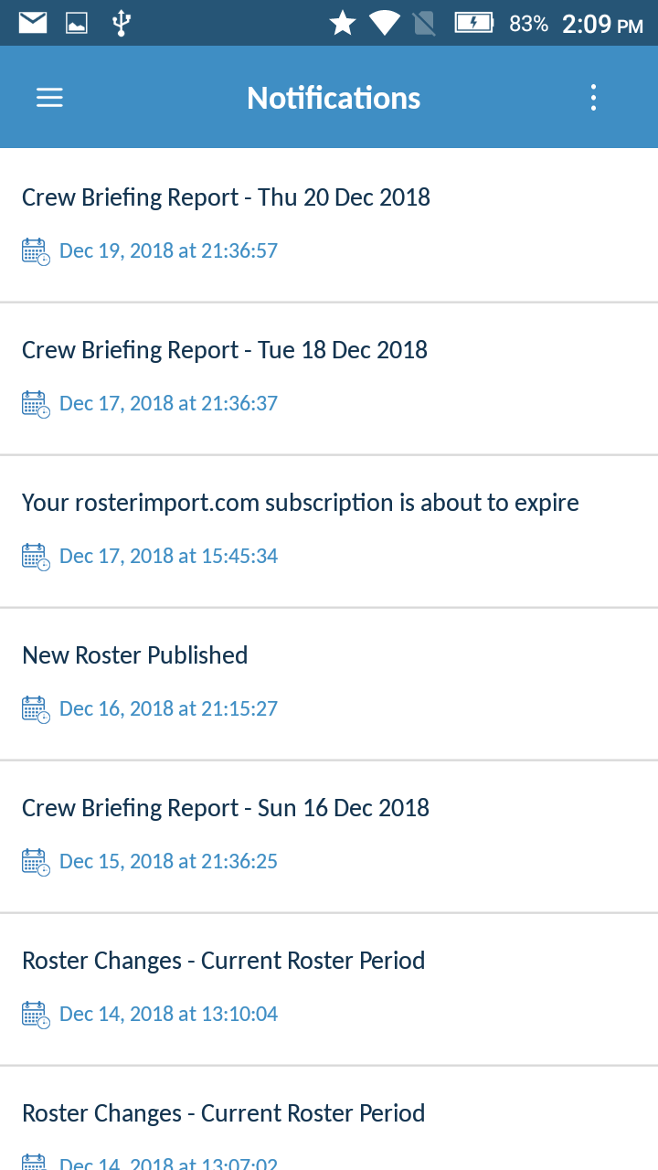Open the New Roster Published notification

(329, 684)
